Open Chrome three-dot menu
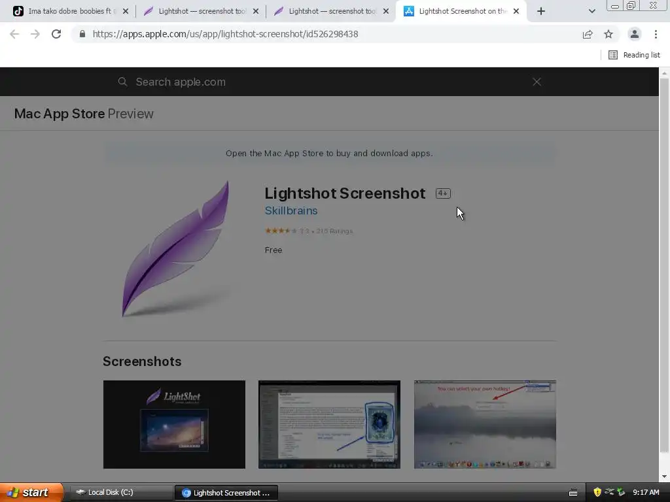 point(656,34)
